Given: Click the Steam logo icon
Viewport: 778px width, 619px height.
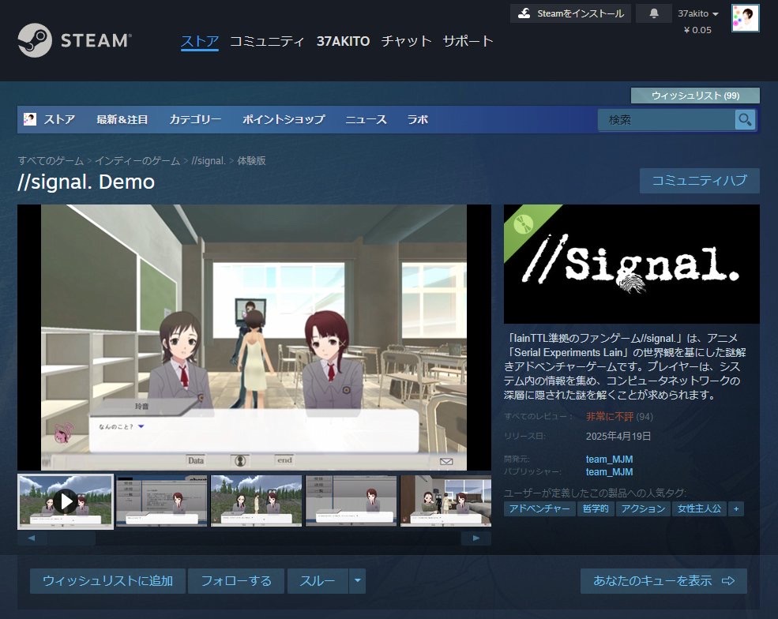Looking at the screenshot, I should (35, 40).
